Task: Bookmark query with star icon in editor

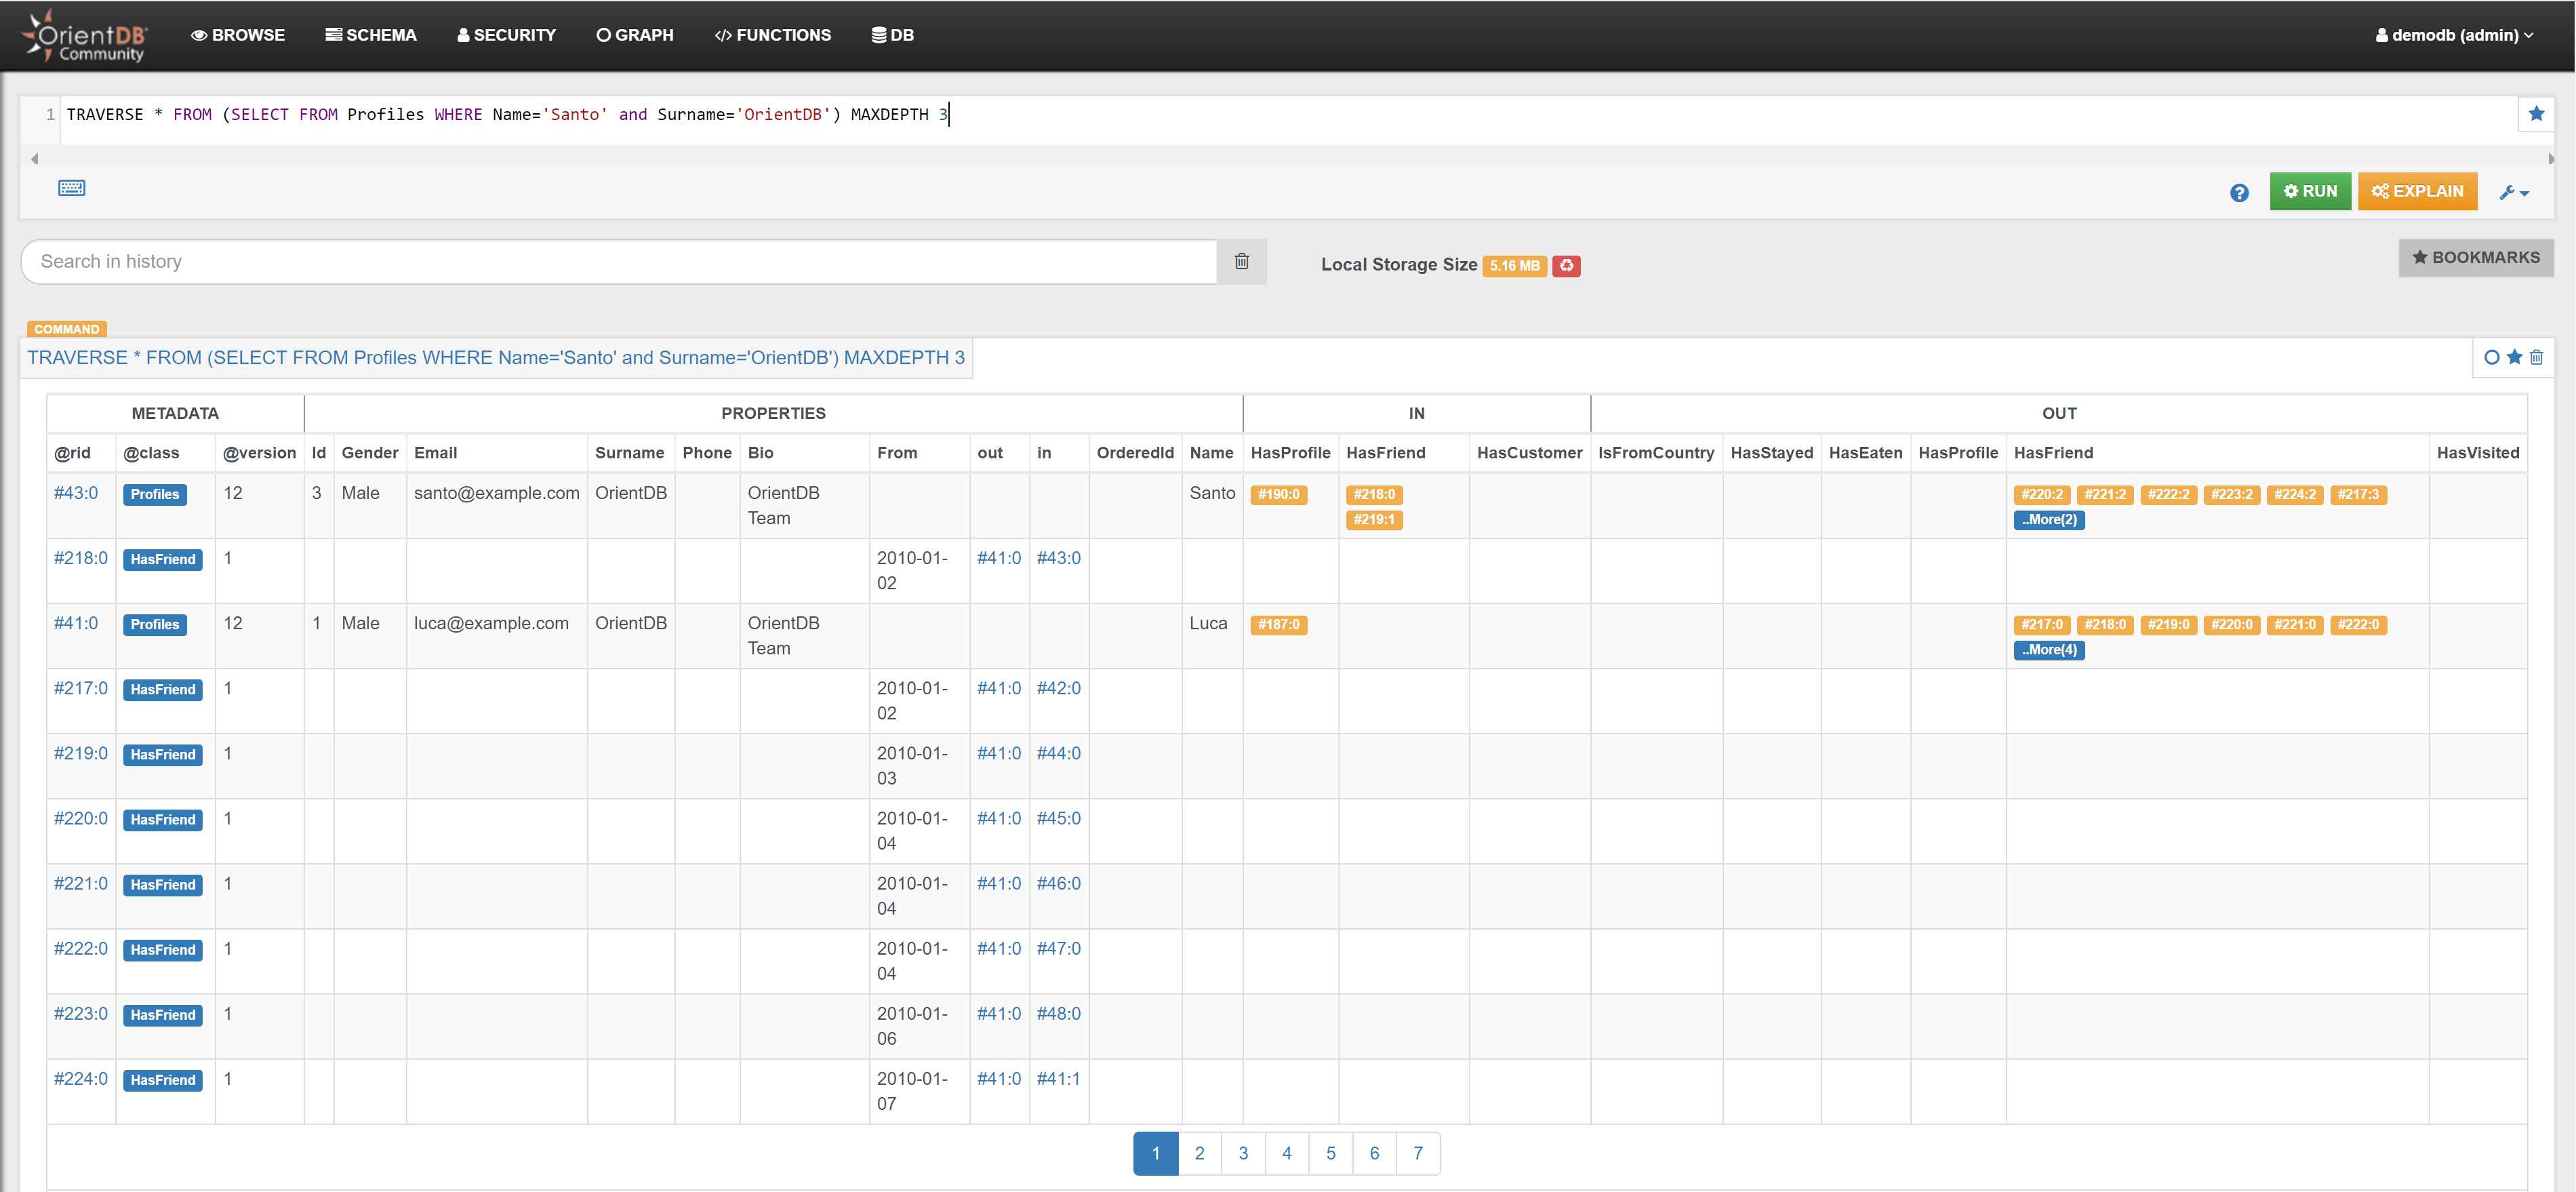Action: coord(2535,114)
